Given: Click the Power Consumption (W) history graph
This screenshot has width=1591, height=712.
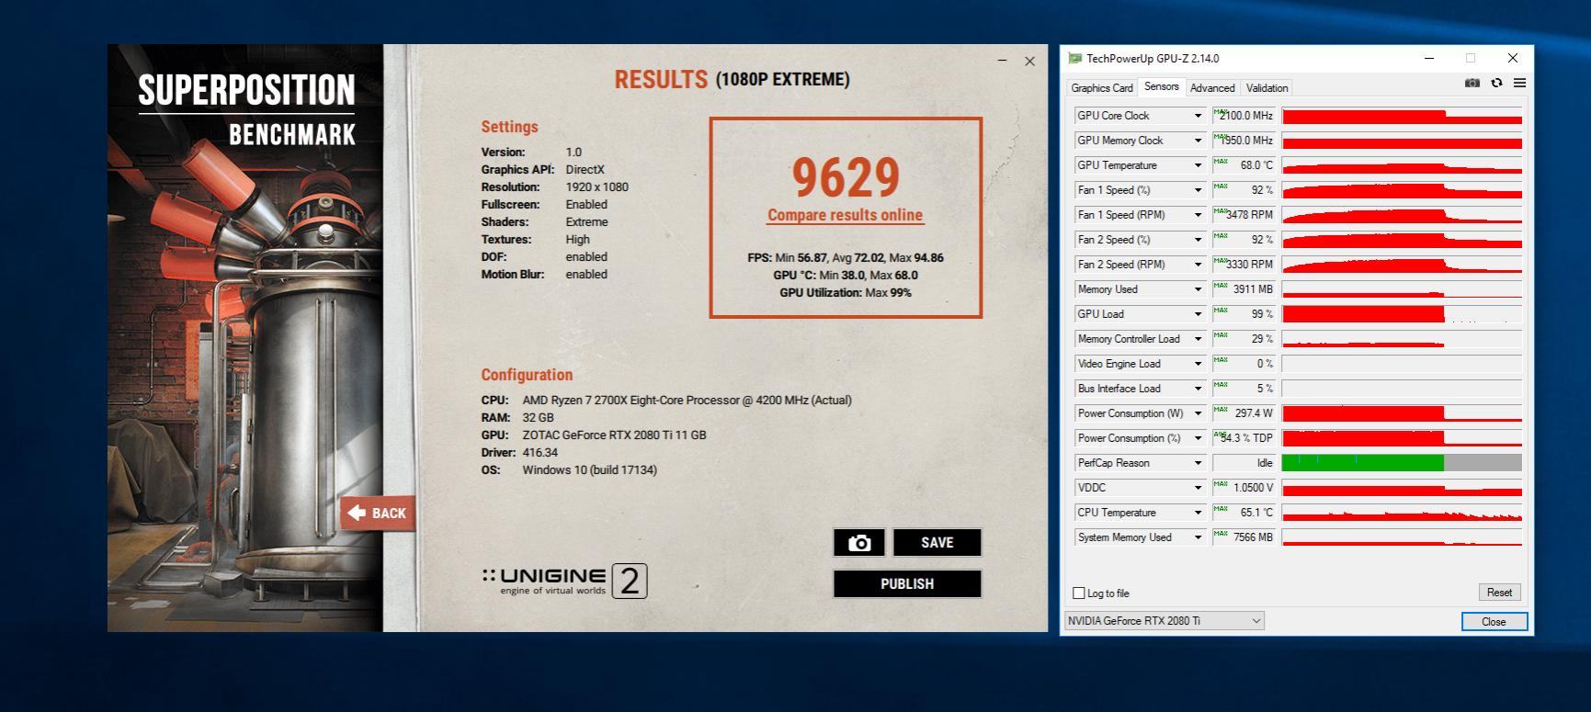Looking at the screenshot, I should click(1402, 413).
